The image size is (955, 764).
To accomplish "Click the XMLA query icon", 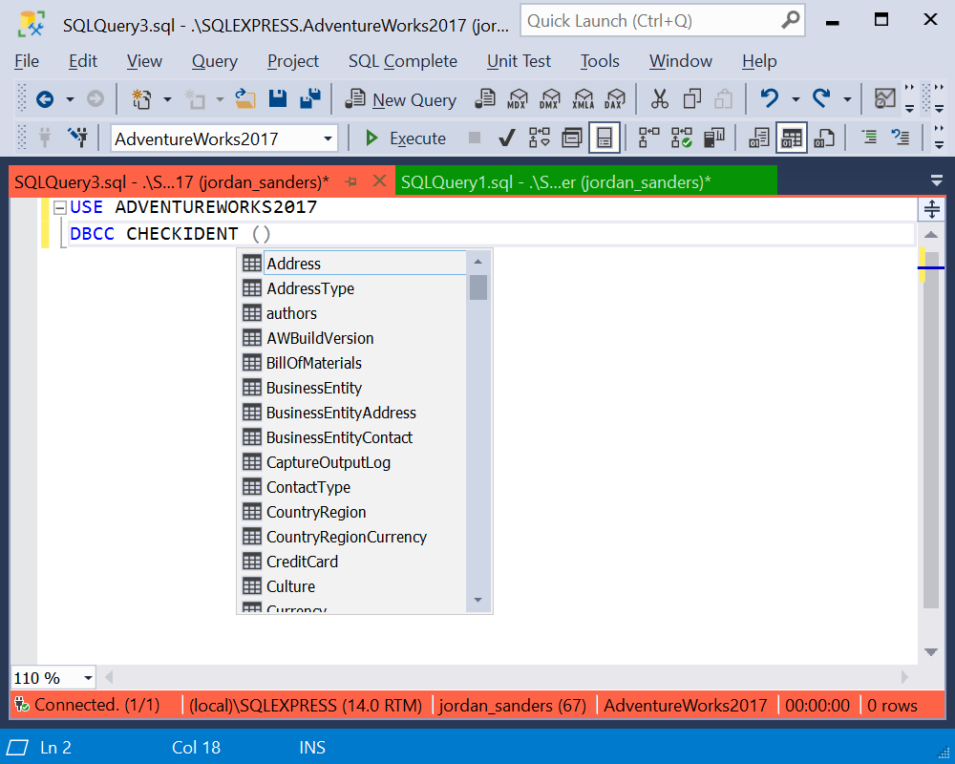I will [583, 98].
